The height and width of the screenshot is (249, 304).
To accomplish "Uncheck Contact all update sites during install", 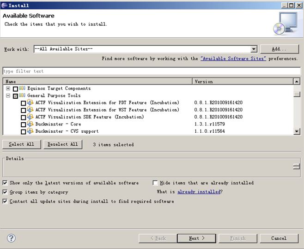I will tap(5, 201).
